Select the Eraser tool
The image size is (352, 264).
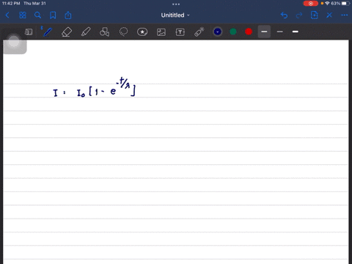coord(67,32)
